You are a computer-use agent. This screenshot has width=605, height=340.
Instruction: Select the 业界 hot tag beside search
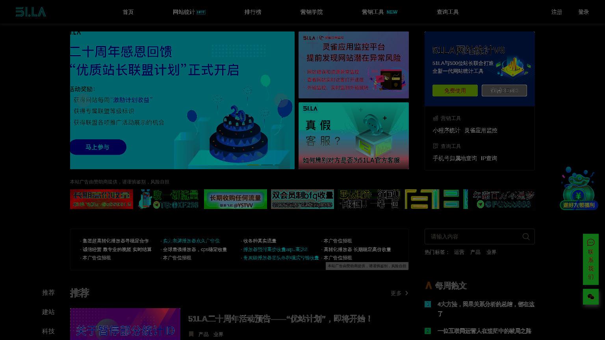(x=491, y=252)
